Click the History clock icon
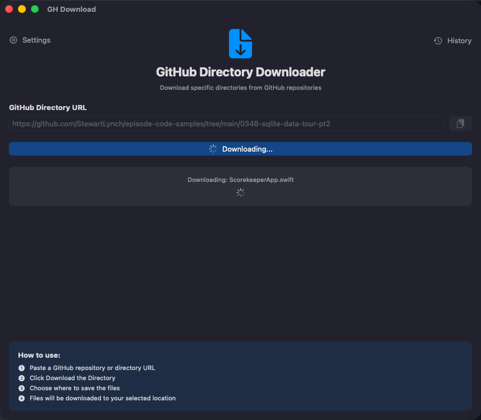481x420 pixels. [438, 41]
